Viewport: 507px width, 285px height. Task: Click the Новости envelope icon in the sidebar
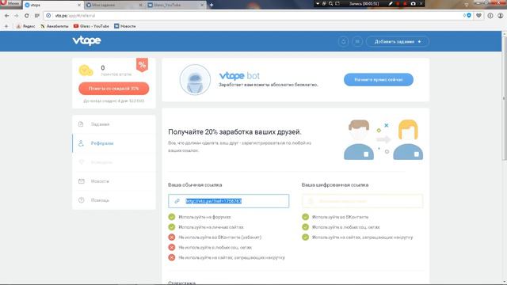(x=81, y=181)
